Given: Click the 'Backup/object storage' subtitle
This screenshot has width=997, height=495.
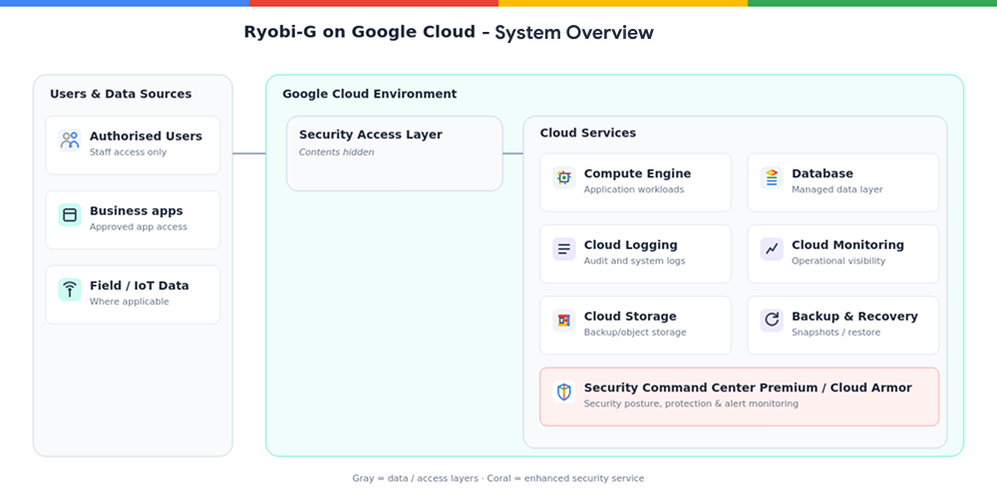Looking at the screenshot, I should pos(635,332).
